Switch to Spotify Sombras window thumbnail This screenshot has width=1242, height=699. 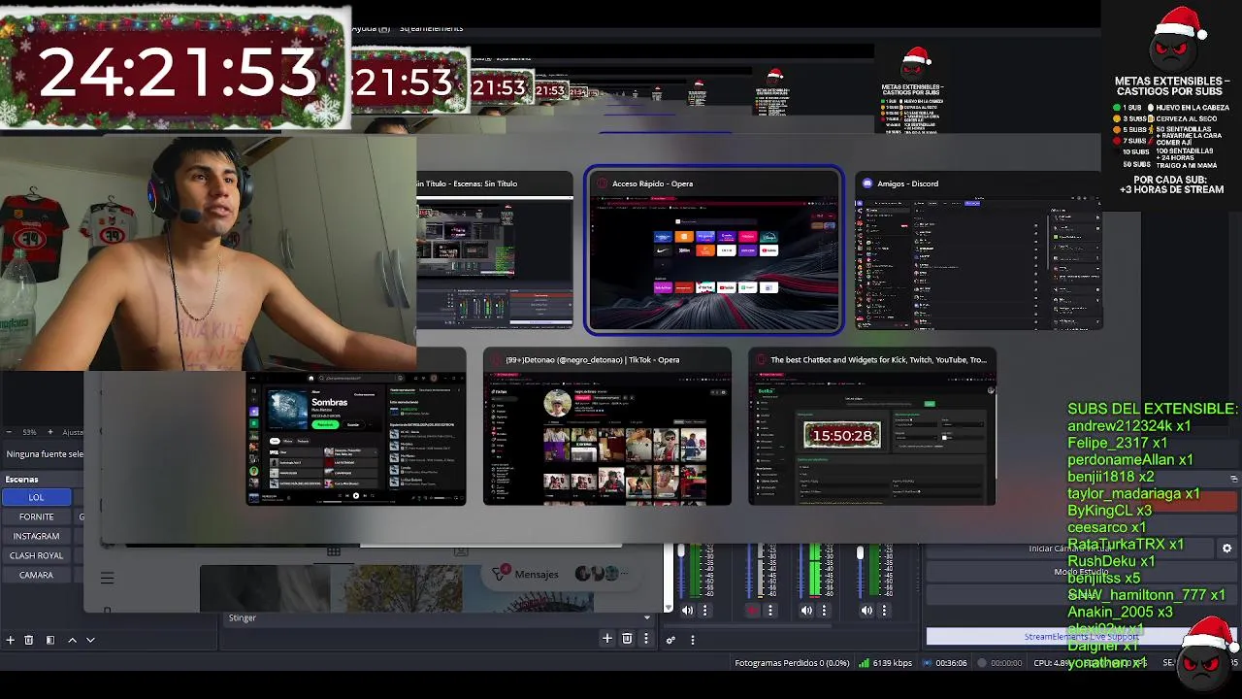[356, 437]
